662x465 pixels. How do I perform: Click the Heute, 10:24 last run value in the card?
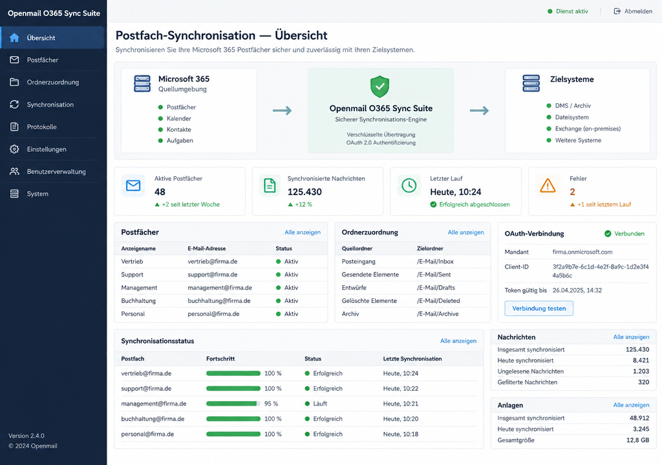pyautogui.click(x=456, y=192)
